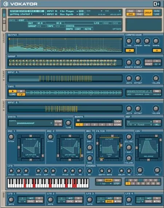Open the tape file name dropdown
Screen dimensions: 164x208
click(x=139, y=91)
